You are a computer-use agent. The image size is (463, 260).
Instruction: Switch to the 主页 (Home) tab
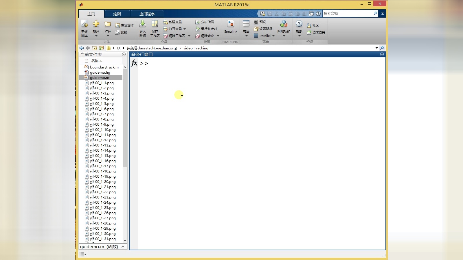[x=91, y=14]
